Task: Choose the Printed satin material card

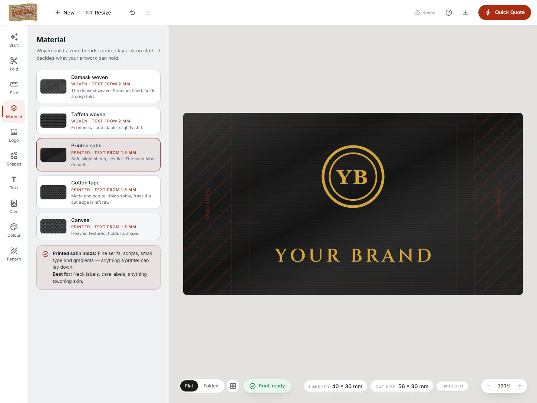Action: click(98, 155)
